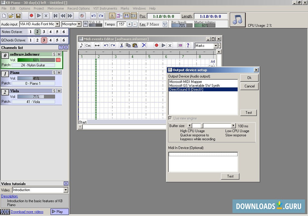This screenshot has height=216, width=308.
Task: Rewind the song position
Action: pos(63,16)
